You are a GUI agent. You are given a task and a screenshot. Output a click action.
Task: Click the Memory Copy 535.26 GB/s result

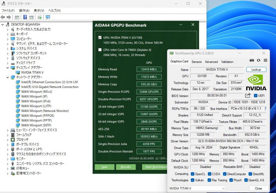pyautogui.click(x=149, y=84)
